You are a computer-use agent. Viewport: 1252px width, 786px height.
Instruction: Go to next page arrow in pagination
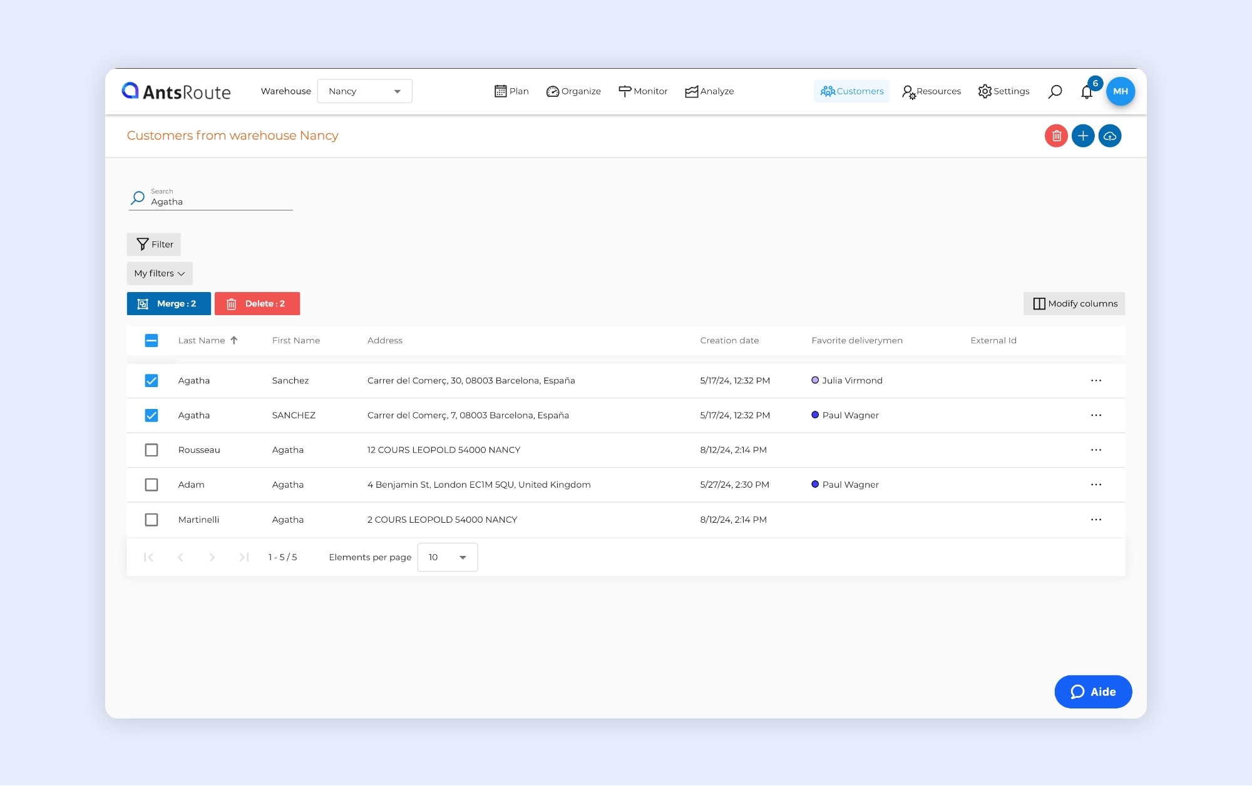pyautogui.click(x=212, y=557)
